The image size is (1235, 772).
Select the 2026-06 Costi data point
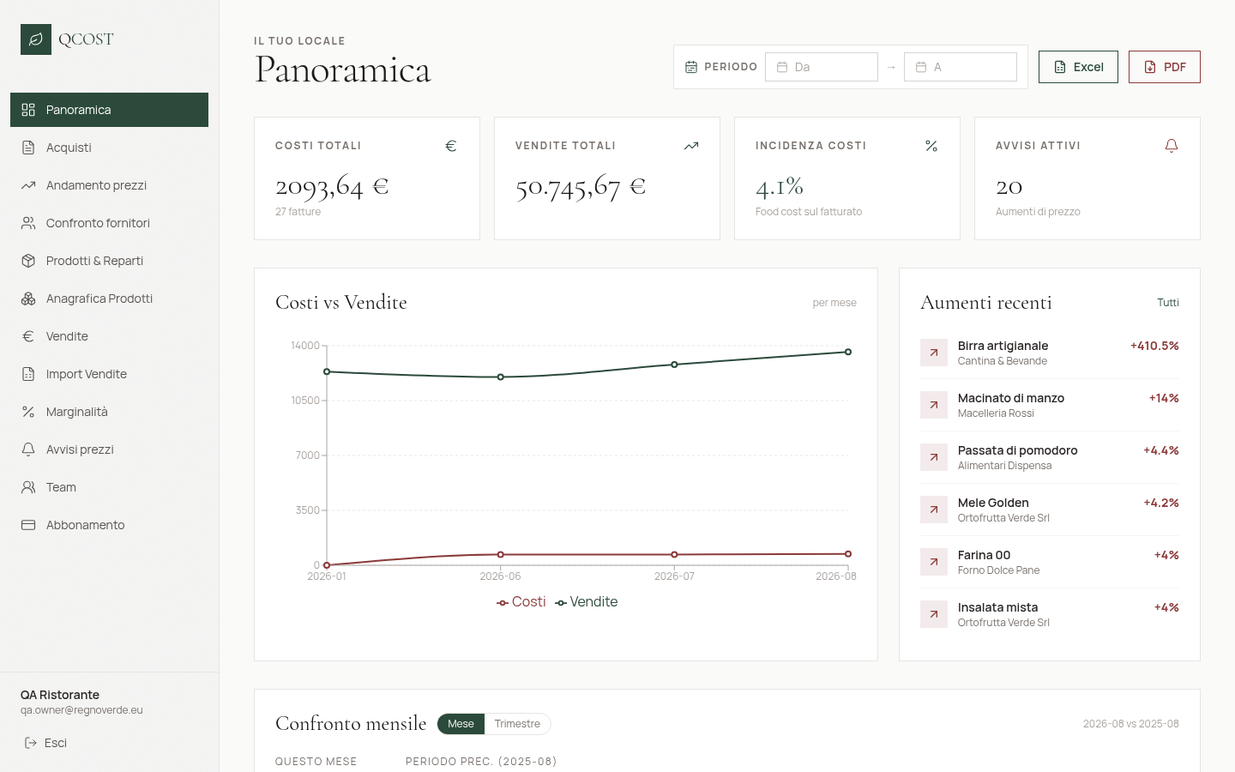(501, 555)
